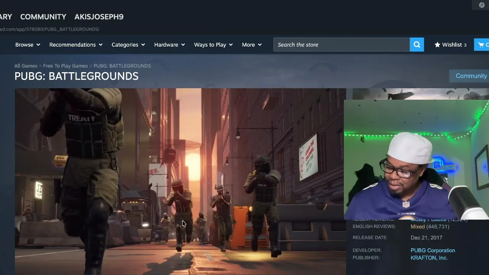This screenshot has width=489, height=275.
Task: Go to the All Games breadcrumb
Action: click(x=26, y=66)
